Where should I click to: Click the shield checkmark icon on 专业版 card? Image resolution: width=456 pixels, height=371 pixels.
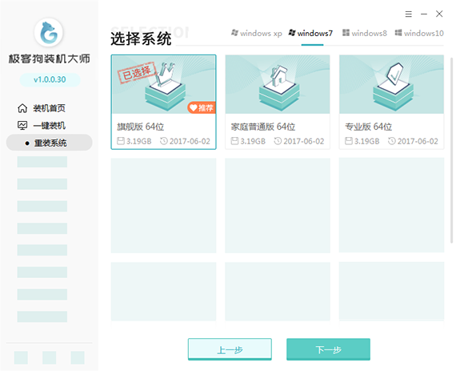(394, 74)
